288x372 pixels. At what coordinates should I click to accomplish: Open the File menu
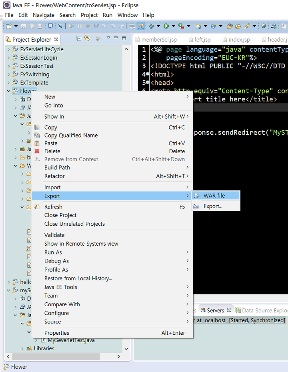(9, 15)
